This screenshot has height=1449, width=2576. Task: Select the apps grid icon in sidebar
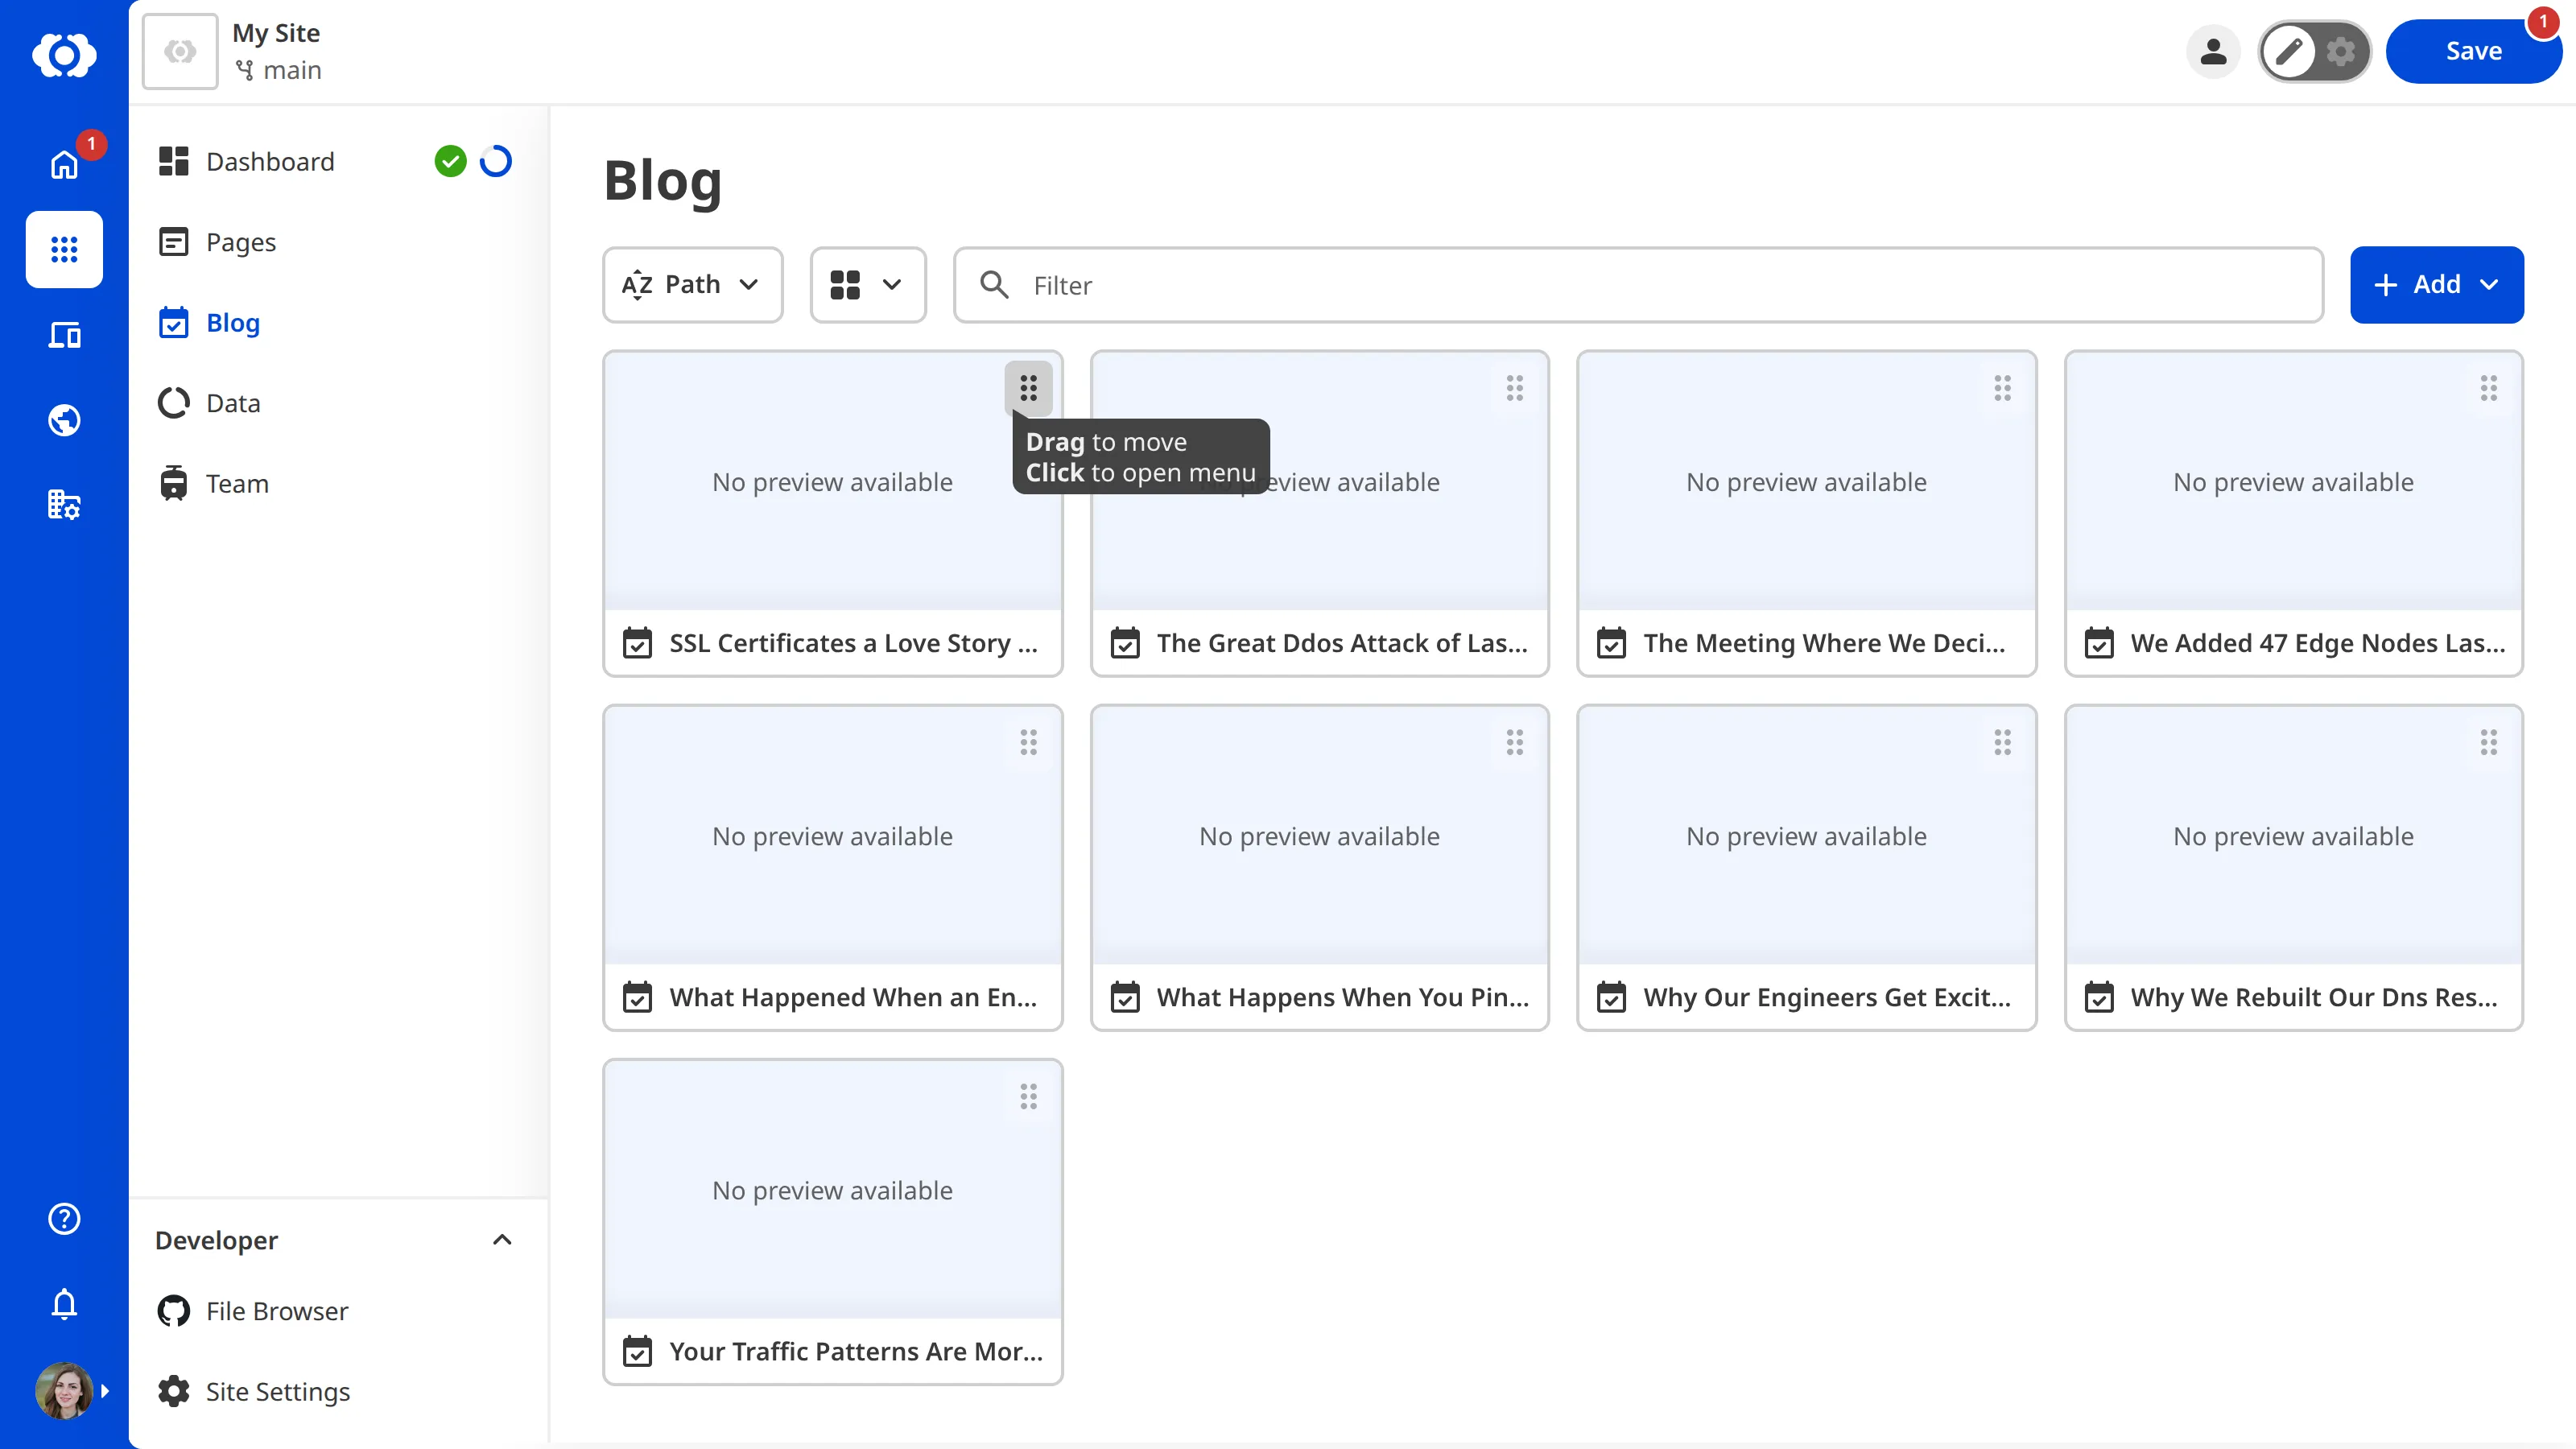pos(64,249)
